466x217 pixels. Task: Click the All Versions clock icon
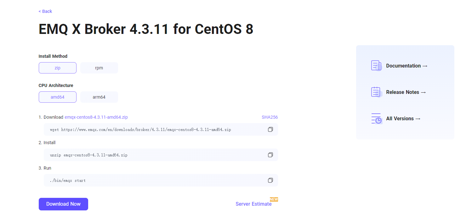point(376,118)
